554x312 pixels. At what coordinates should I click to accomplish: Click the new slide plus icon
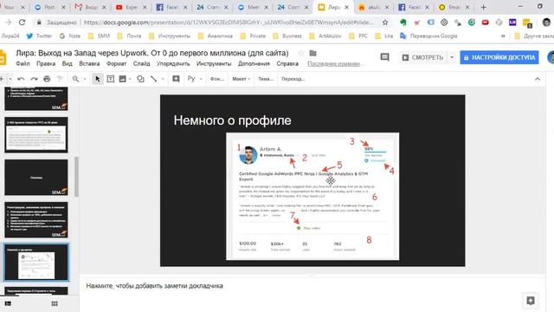click(x=2, y=79)
